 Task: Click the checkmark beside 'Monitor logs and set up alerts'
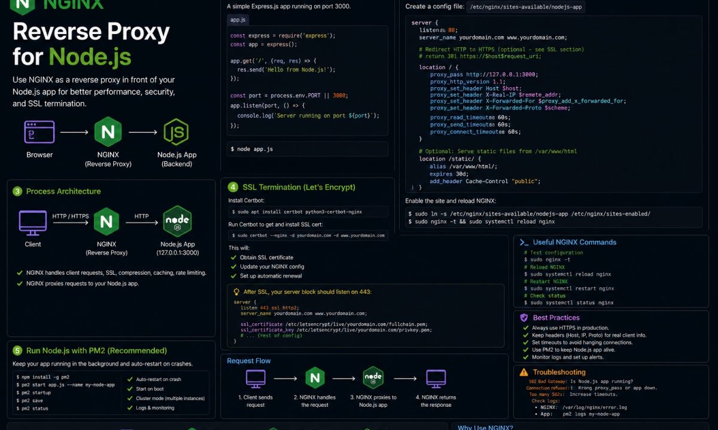(526, 357)
